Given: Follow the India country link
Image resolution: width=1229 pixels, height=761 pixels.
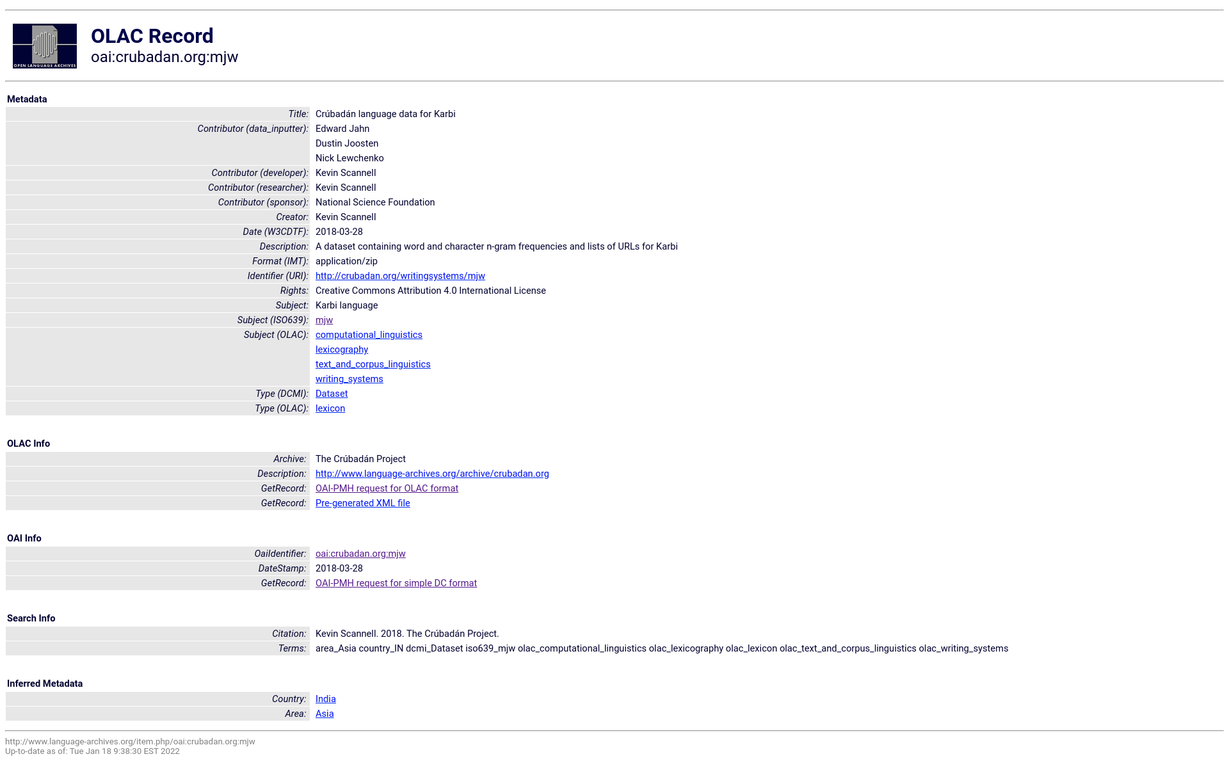Looking at the screenshot, I should click(325, 699).
